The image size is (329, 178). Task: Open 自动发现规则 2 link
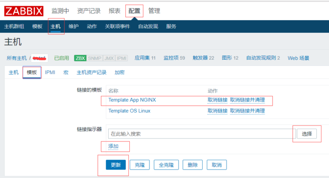pyautogui.click(x=263, y=58)
